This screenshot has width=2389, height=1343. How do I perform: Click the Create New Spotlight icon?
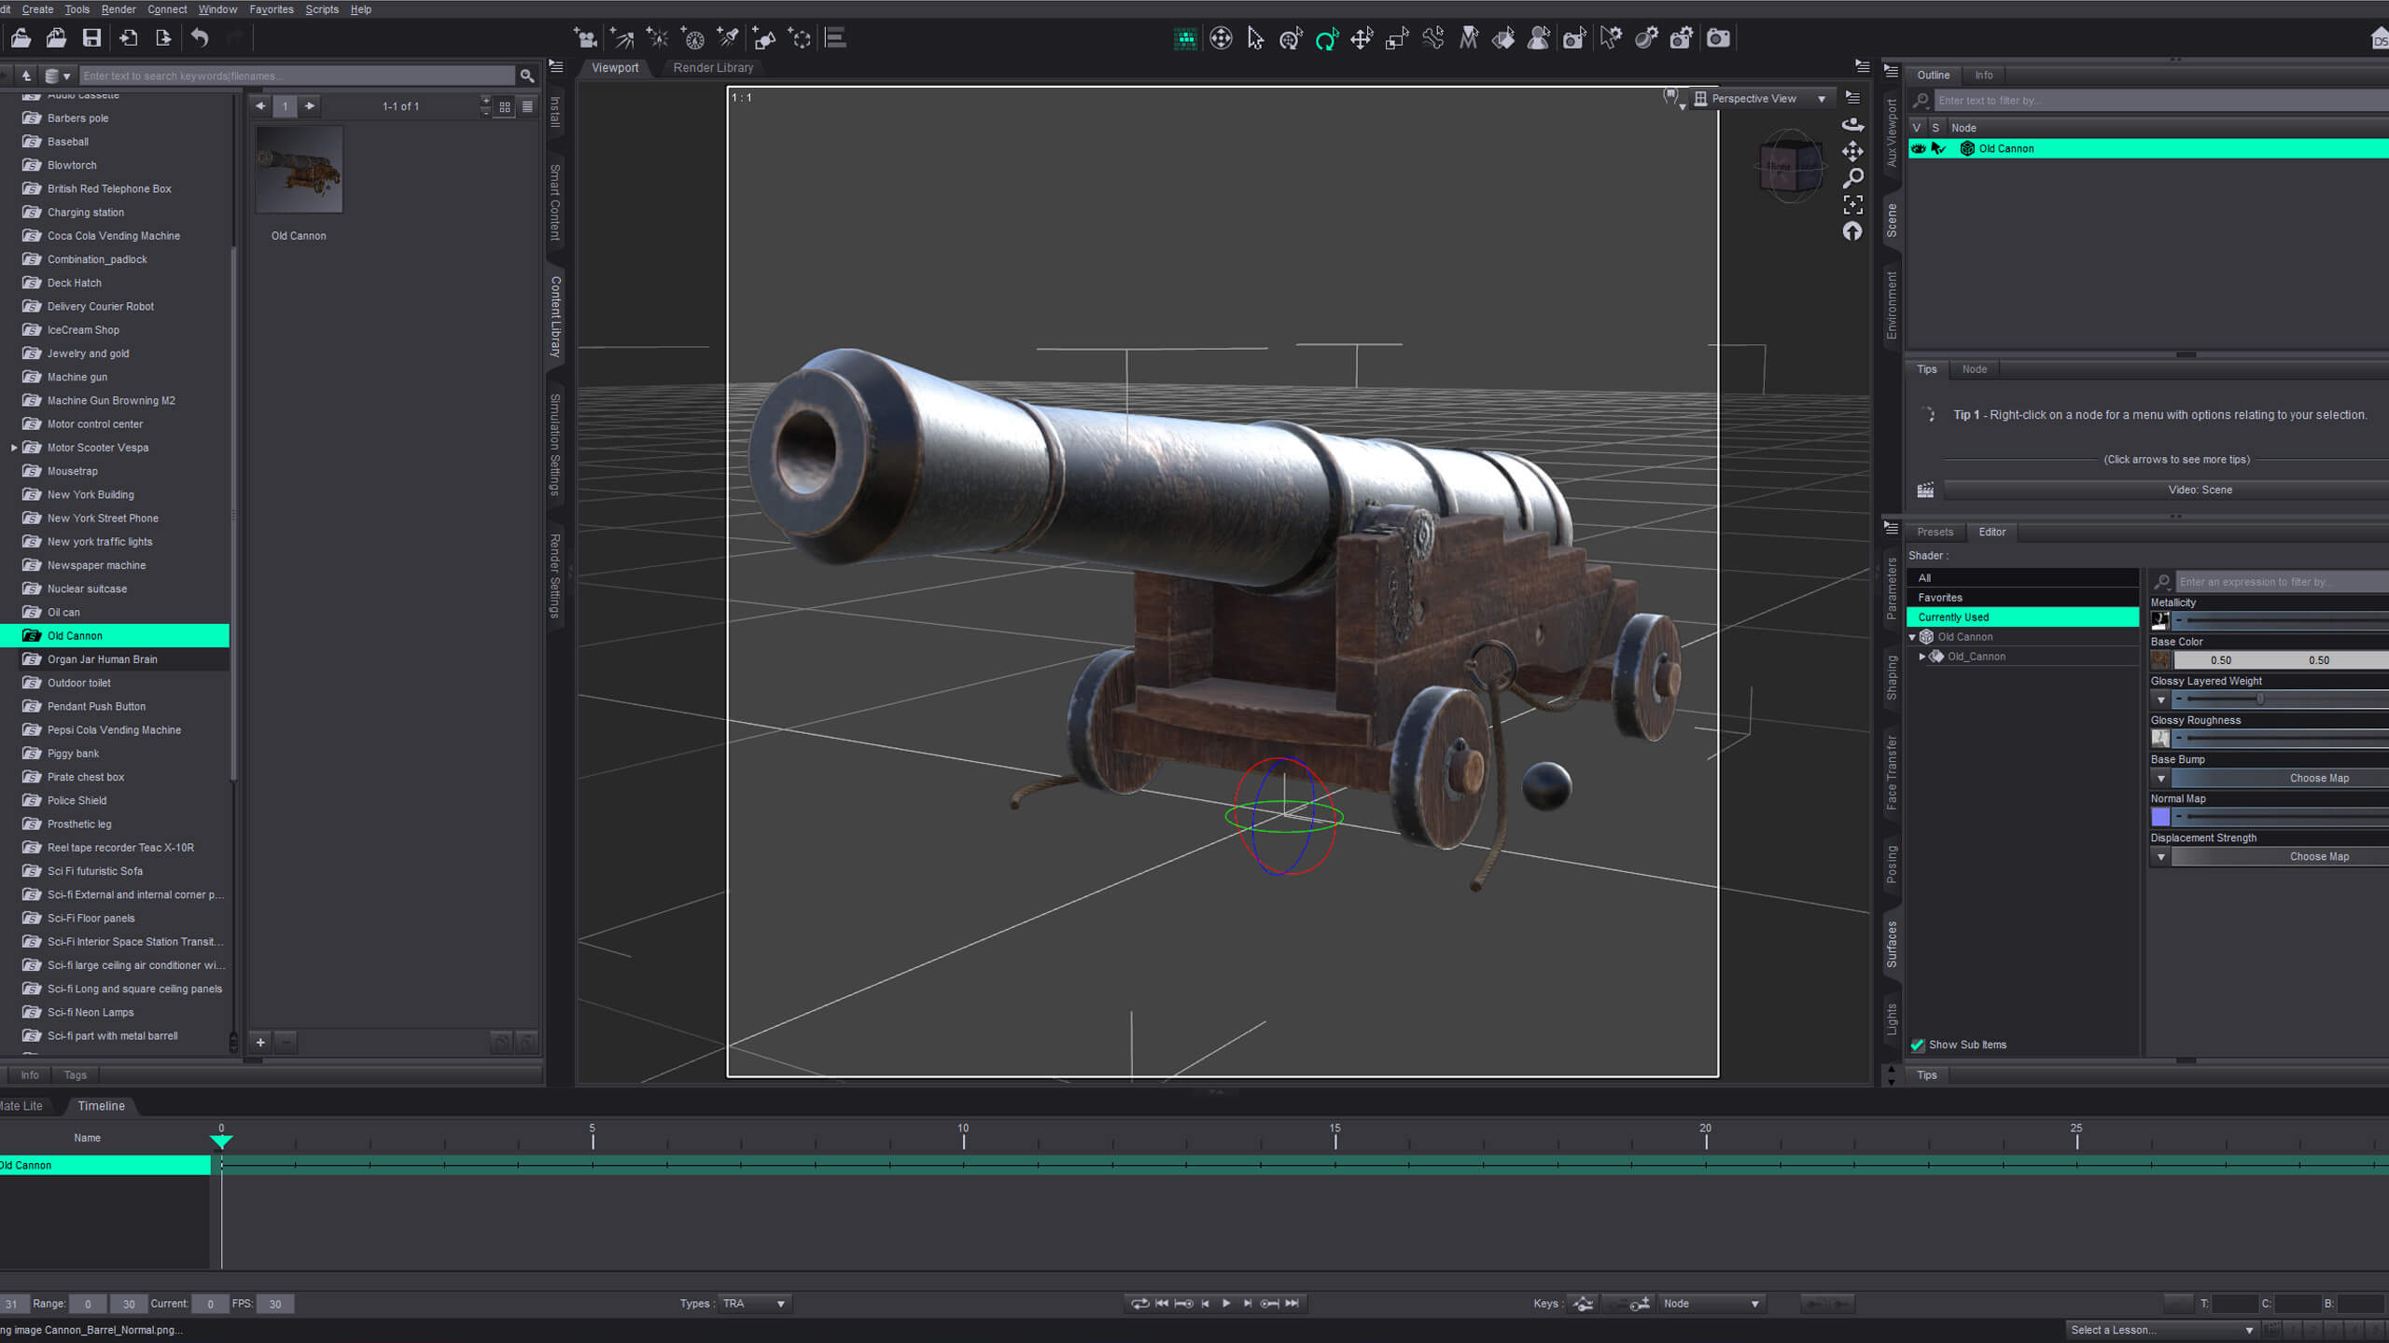pyautogui.click(x=728, y=38)
